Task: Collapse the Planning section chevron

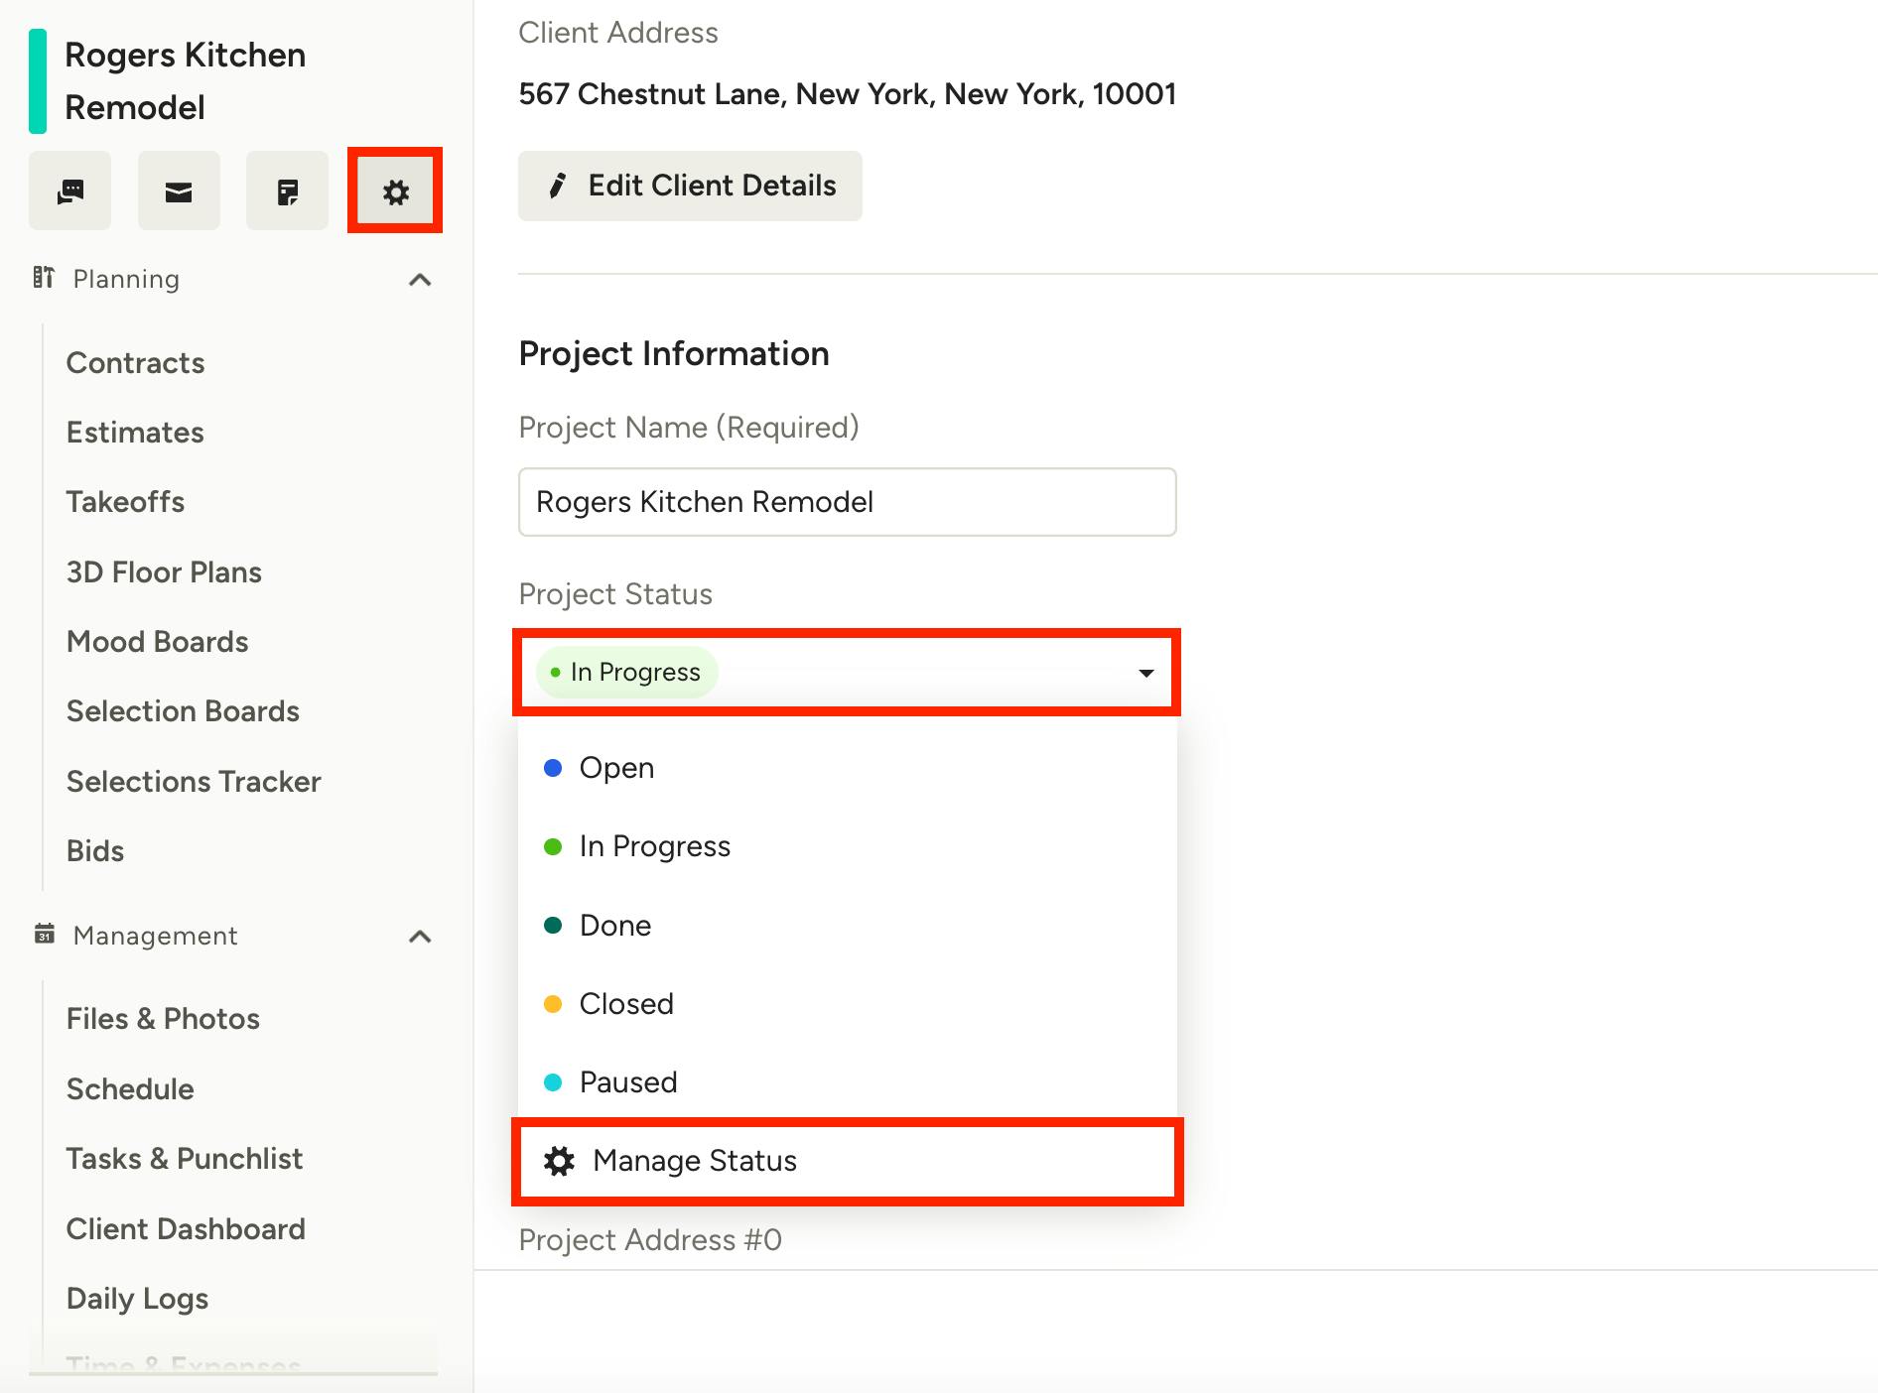Action: [420, 280]
